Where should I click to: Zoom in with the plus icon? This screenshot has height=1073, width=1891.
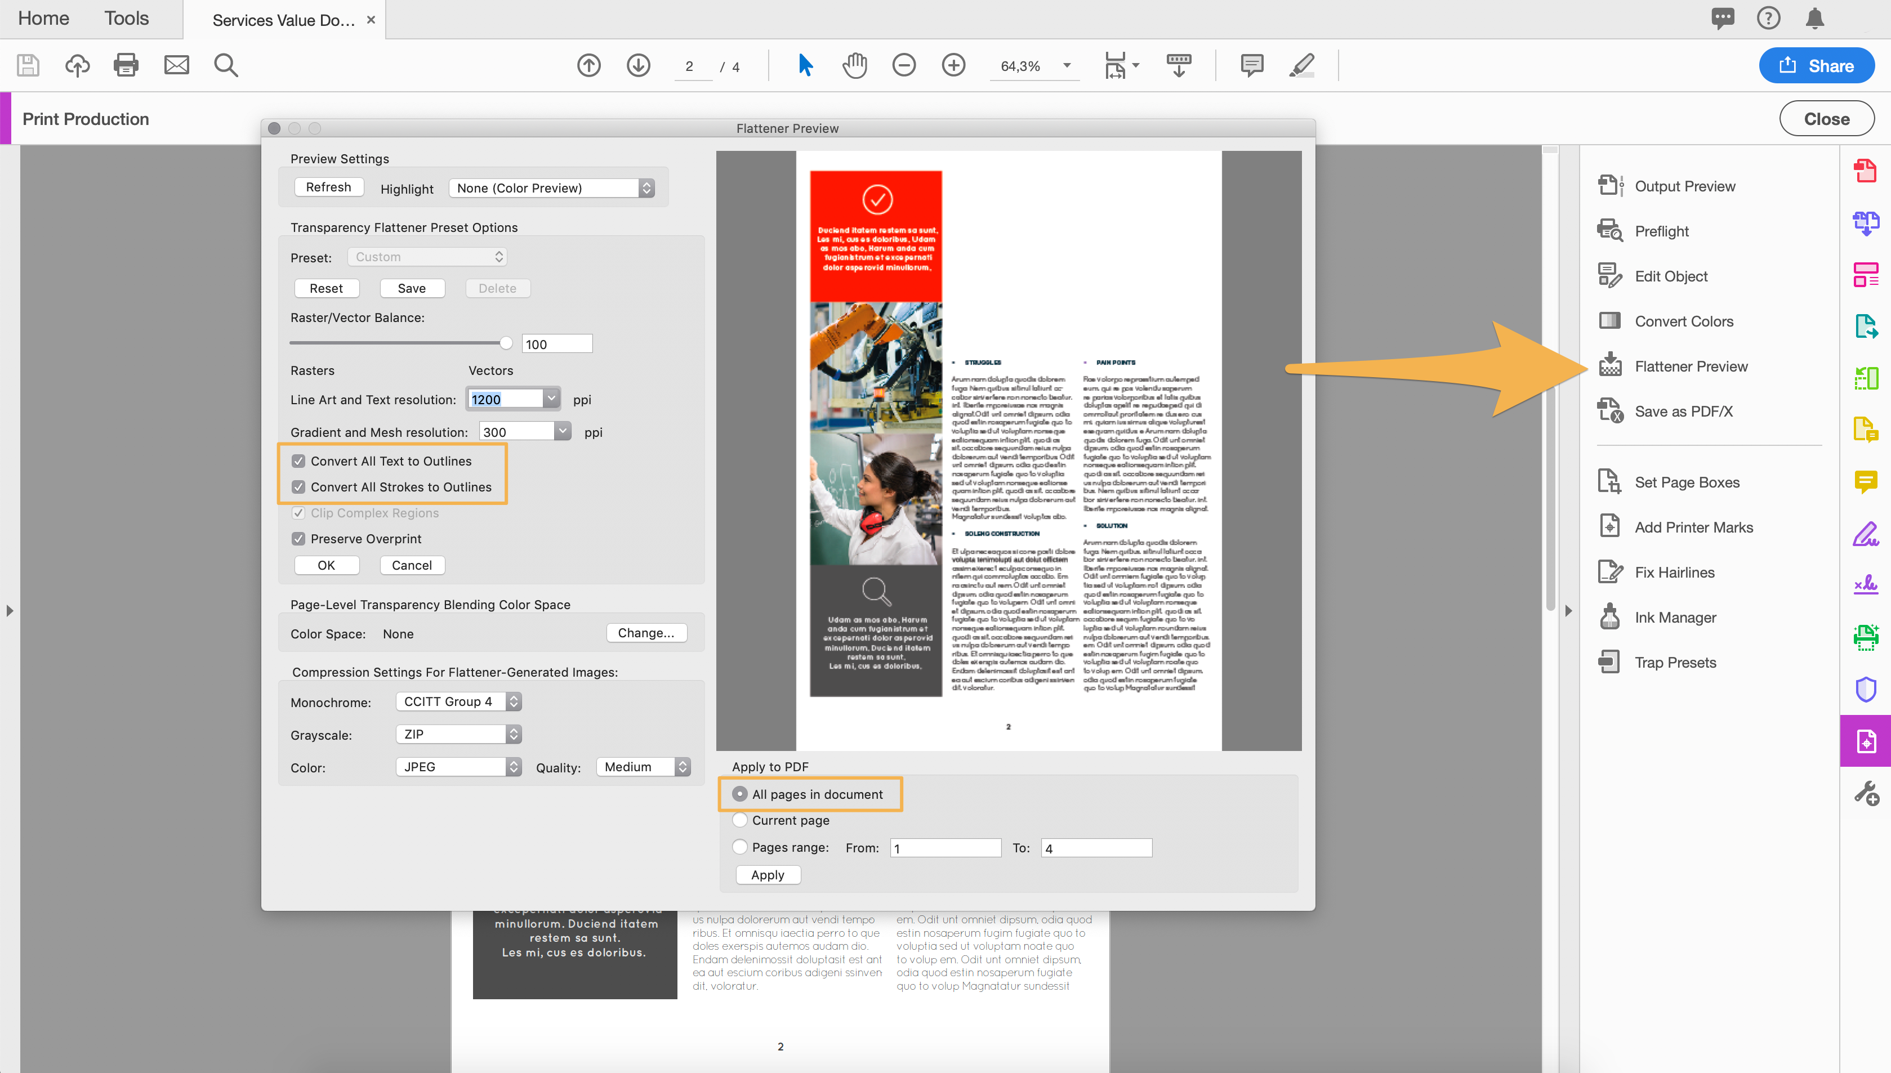[x=953, y=66]
